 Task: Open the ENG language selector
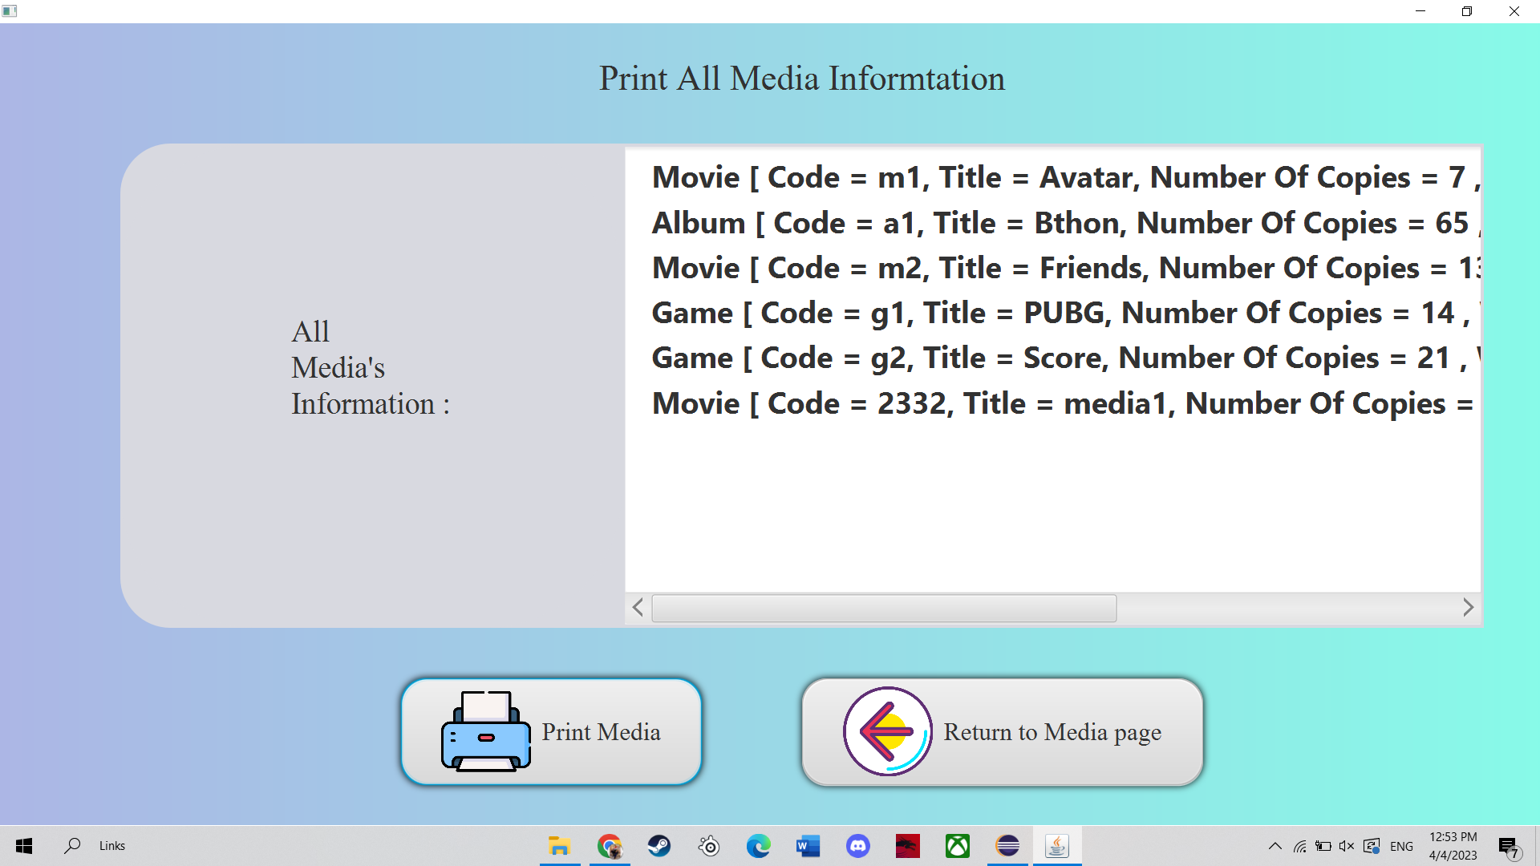click(1401, 846)
